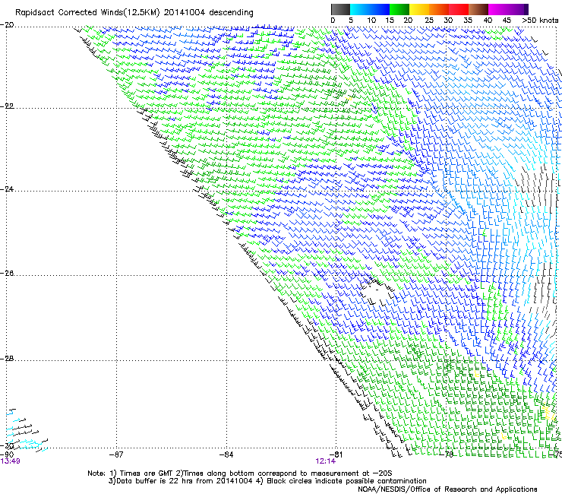Click the -28 latitude axis label
This screenshot has width=562, height=494.
(x=7, y=359)
